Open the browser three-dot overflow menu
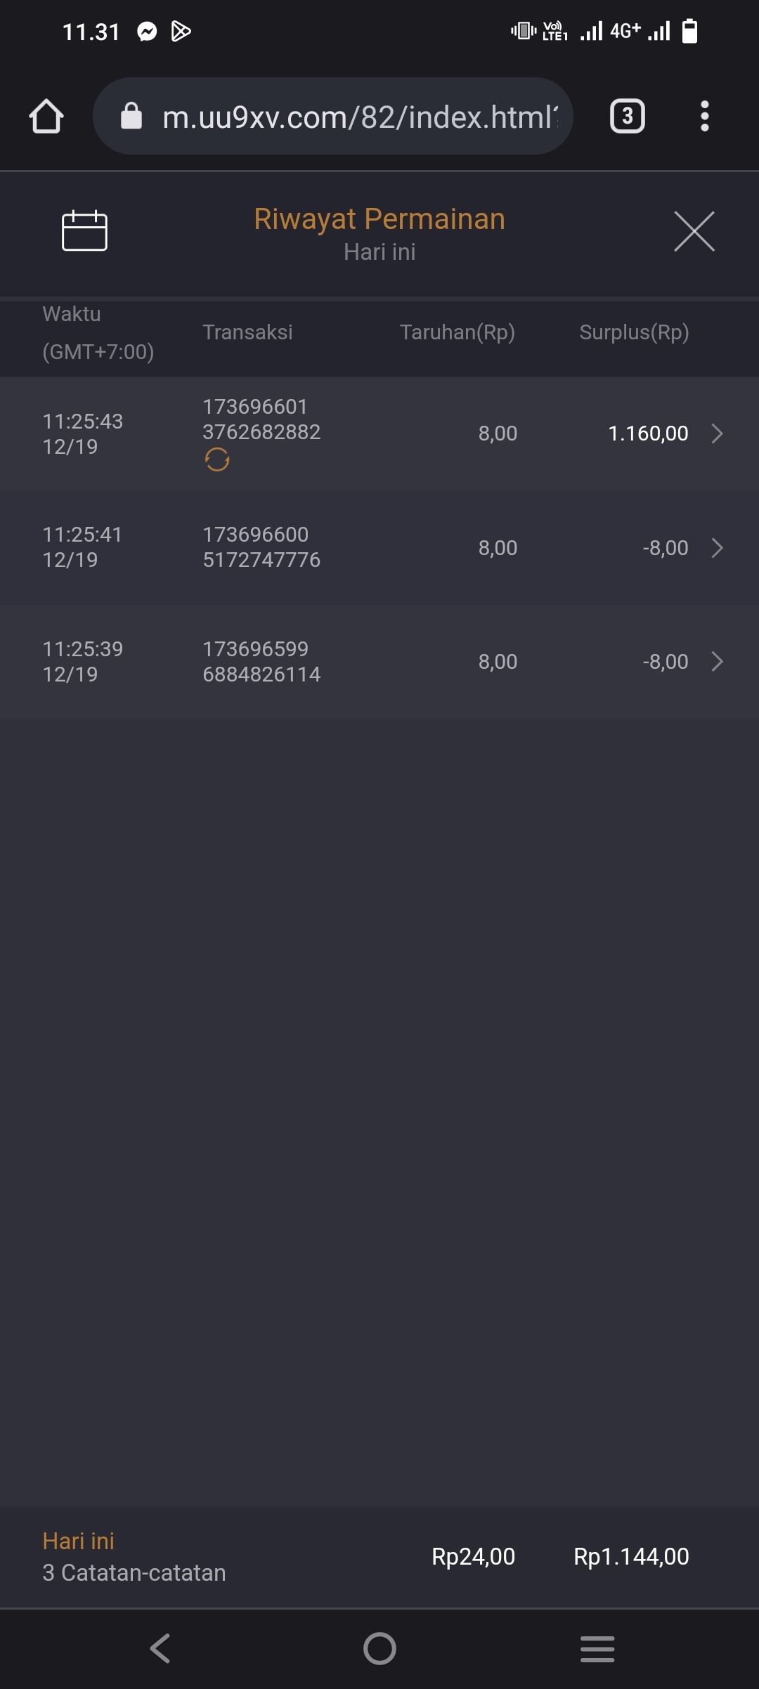 (704, 117)
